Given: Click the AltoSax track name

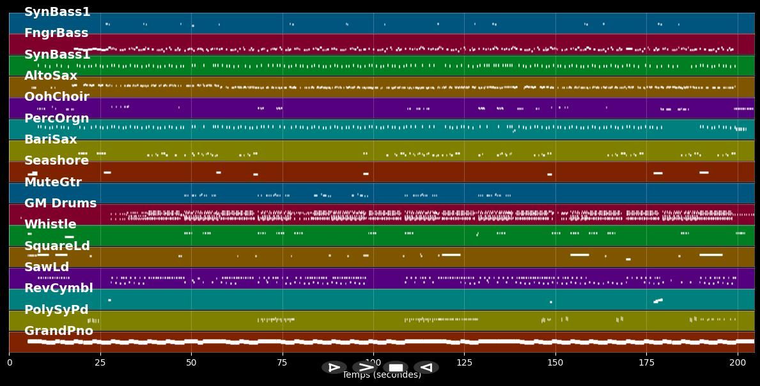Looking at the screenshot, I should point(50,76).
